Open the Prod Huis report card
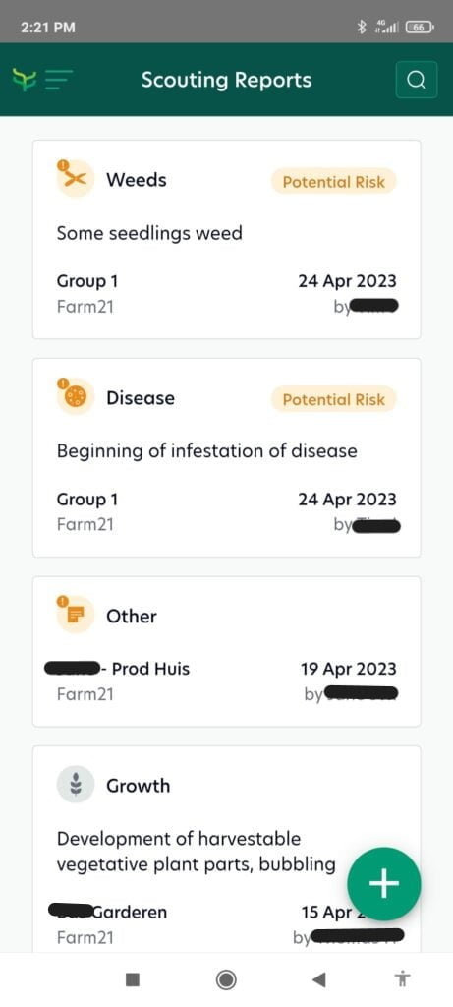Image resolution: width=453 pixels, height=1007 pixels. coord(226,651)
